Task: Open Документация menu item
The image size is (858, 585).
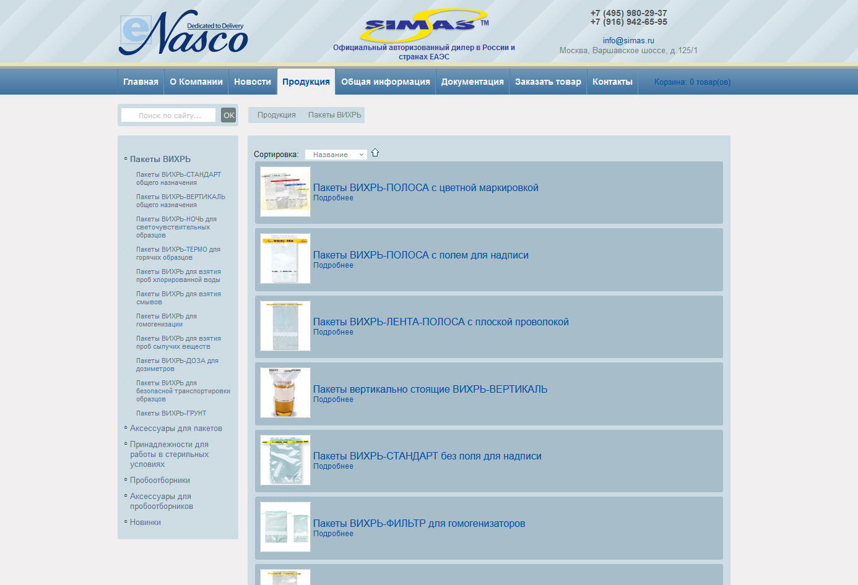Action: tap(472, 82)
